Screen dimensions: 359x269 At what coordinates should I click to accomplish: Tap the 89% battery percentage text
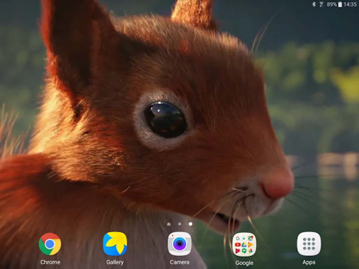pyautogui.click(x=332, y=4)
